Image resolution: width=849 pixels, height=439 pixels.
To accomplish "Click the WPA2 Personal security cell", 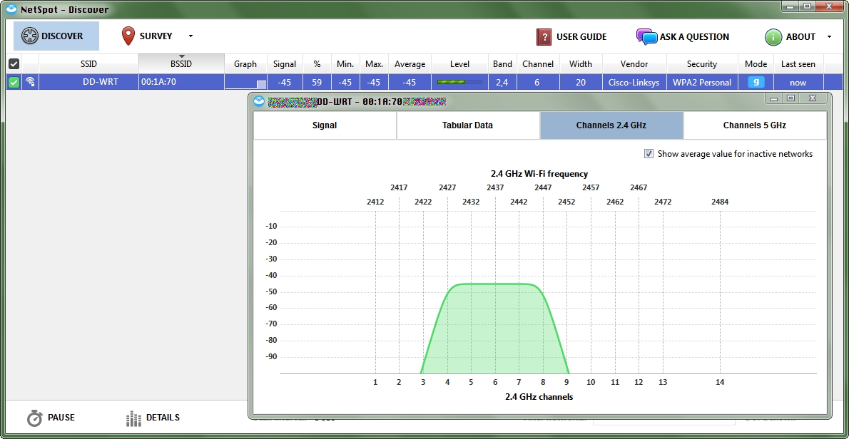I will (702, 82).
